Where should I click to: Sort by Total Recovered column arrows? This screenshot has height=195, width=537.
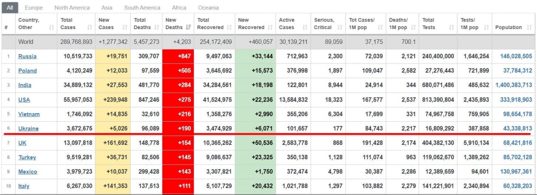(229, 28)
